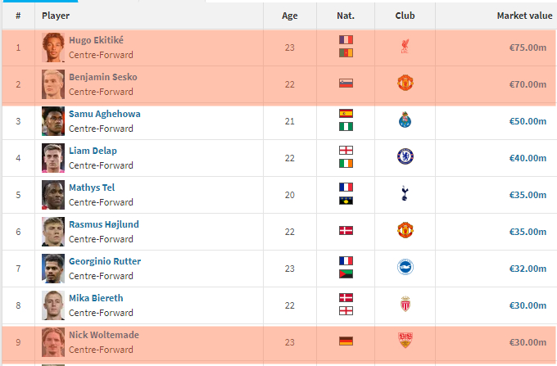
Task: Open Samu Aghehowa player profile link
Action: pos(105,114)
